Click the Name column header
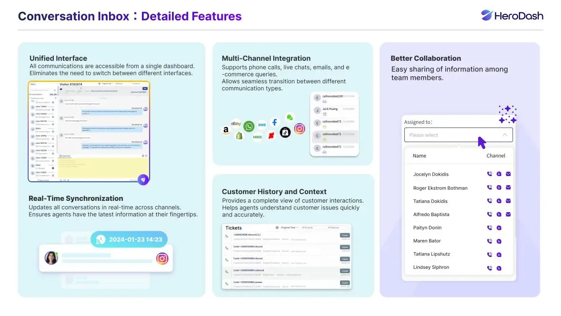Viewport: 561px width, 316px height. click(x=419, y=156)
